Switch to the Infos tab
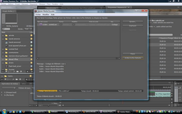This screenshot has width=182, height=114. point(24,84)
